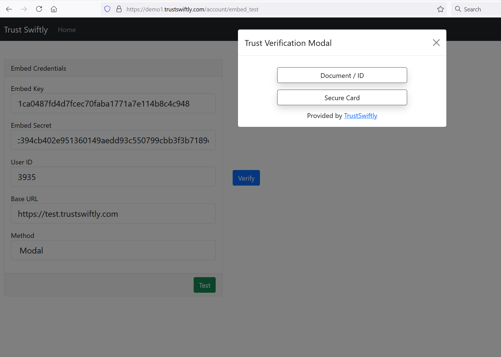Open the TrustSwiftly provider link
The image size is (501, 357).
[x=361, y=116]
